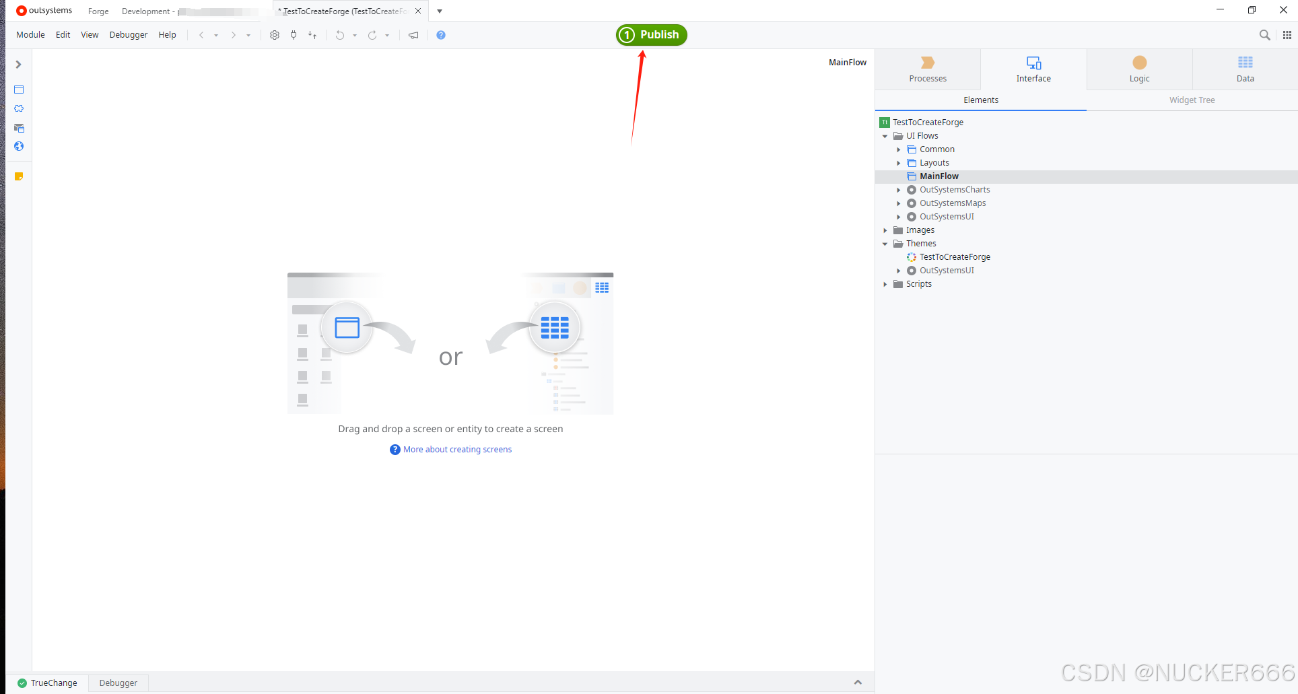Expand the left toolbox with chevron
Image resolution: width=1298 pixels, height=694 pixels.
click(19, 65)
